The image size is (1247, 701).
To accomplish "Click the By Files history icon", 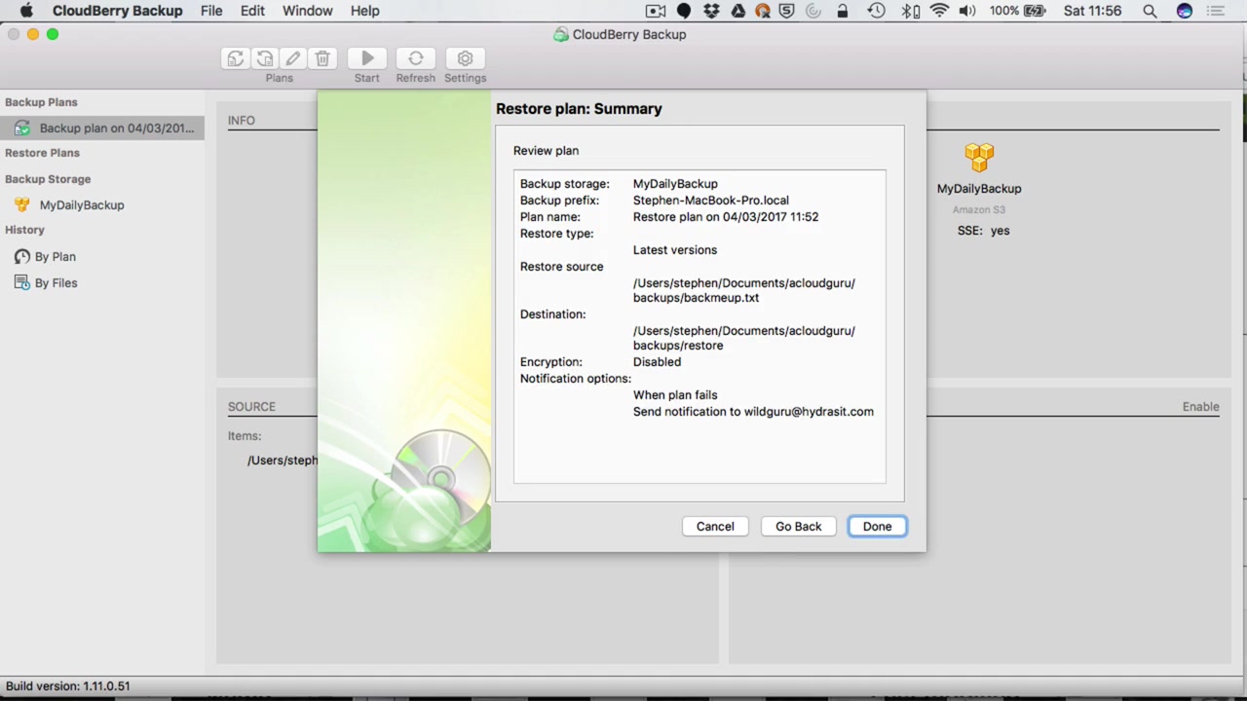I will [21, 282].
